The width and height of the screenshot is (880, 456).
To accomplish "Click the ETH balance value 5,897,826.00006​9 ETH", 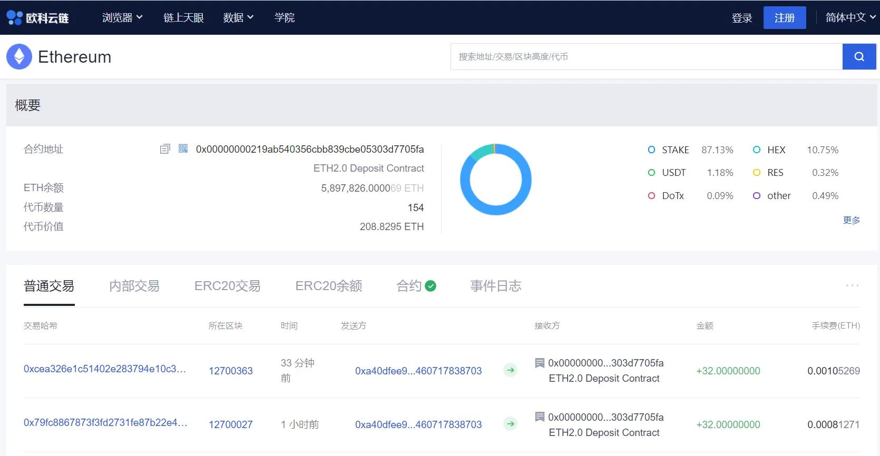I will click(x=373, y=188).
